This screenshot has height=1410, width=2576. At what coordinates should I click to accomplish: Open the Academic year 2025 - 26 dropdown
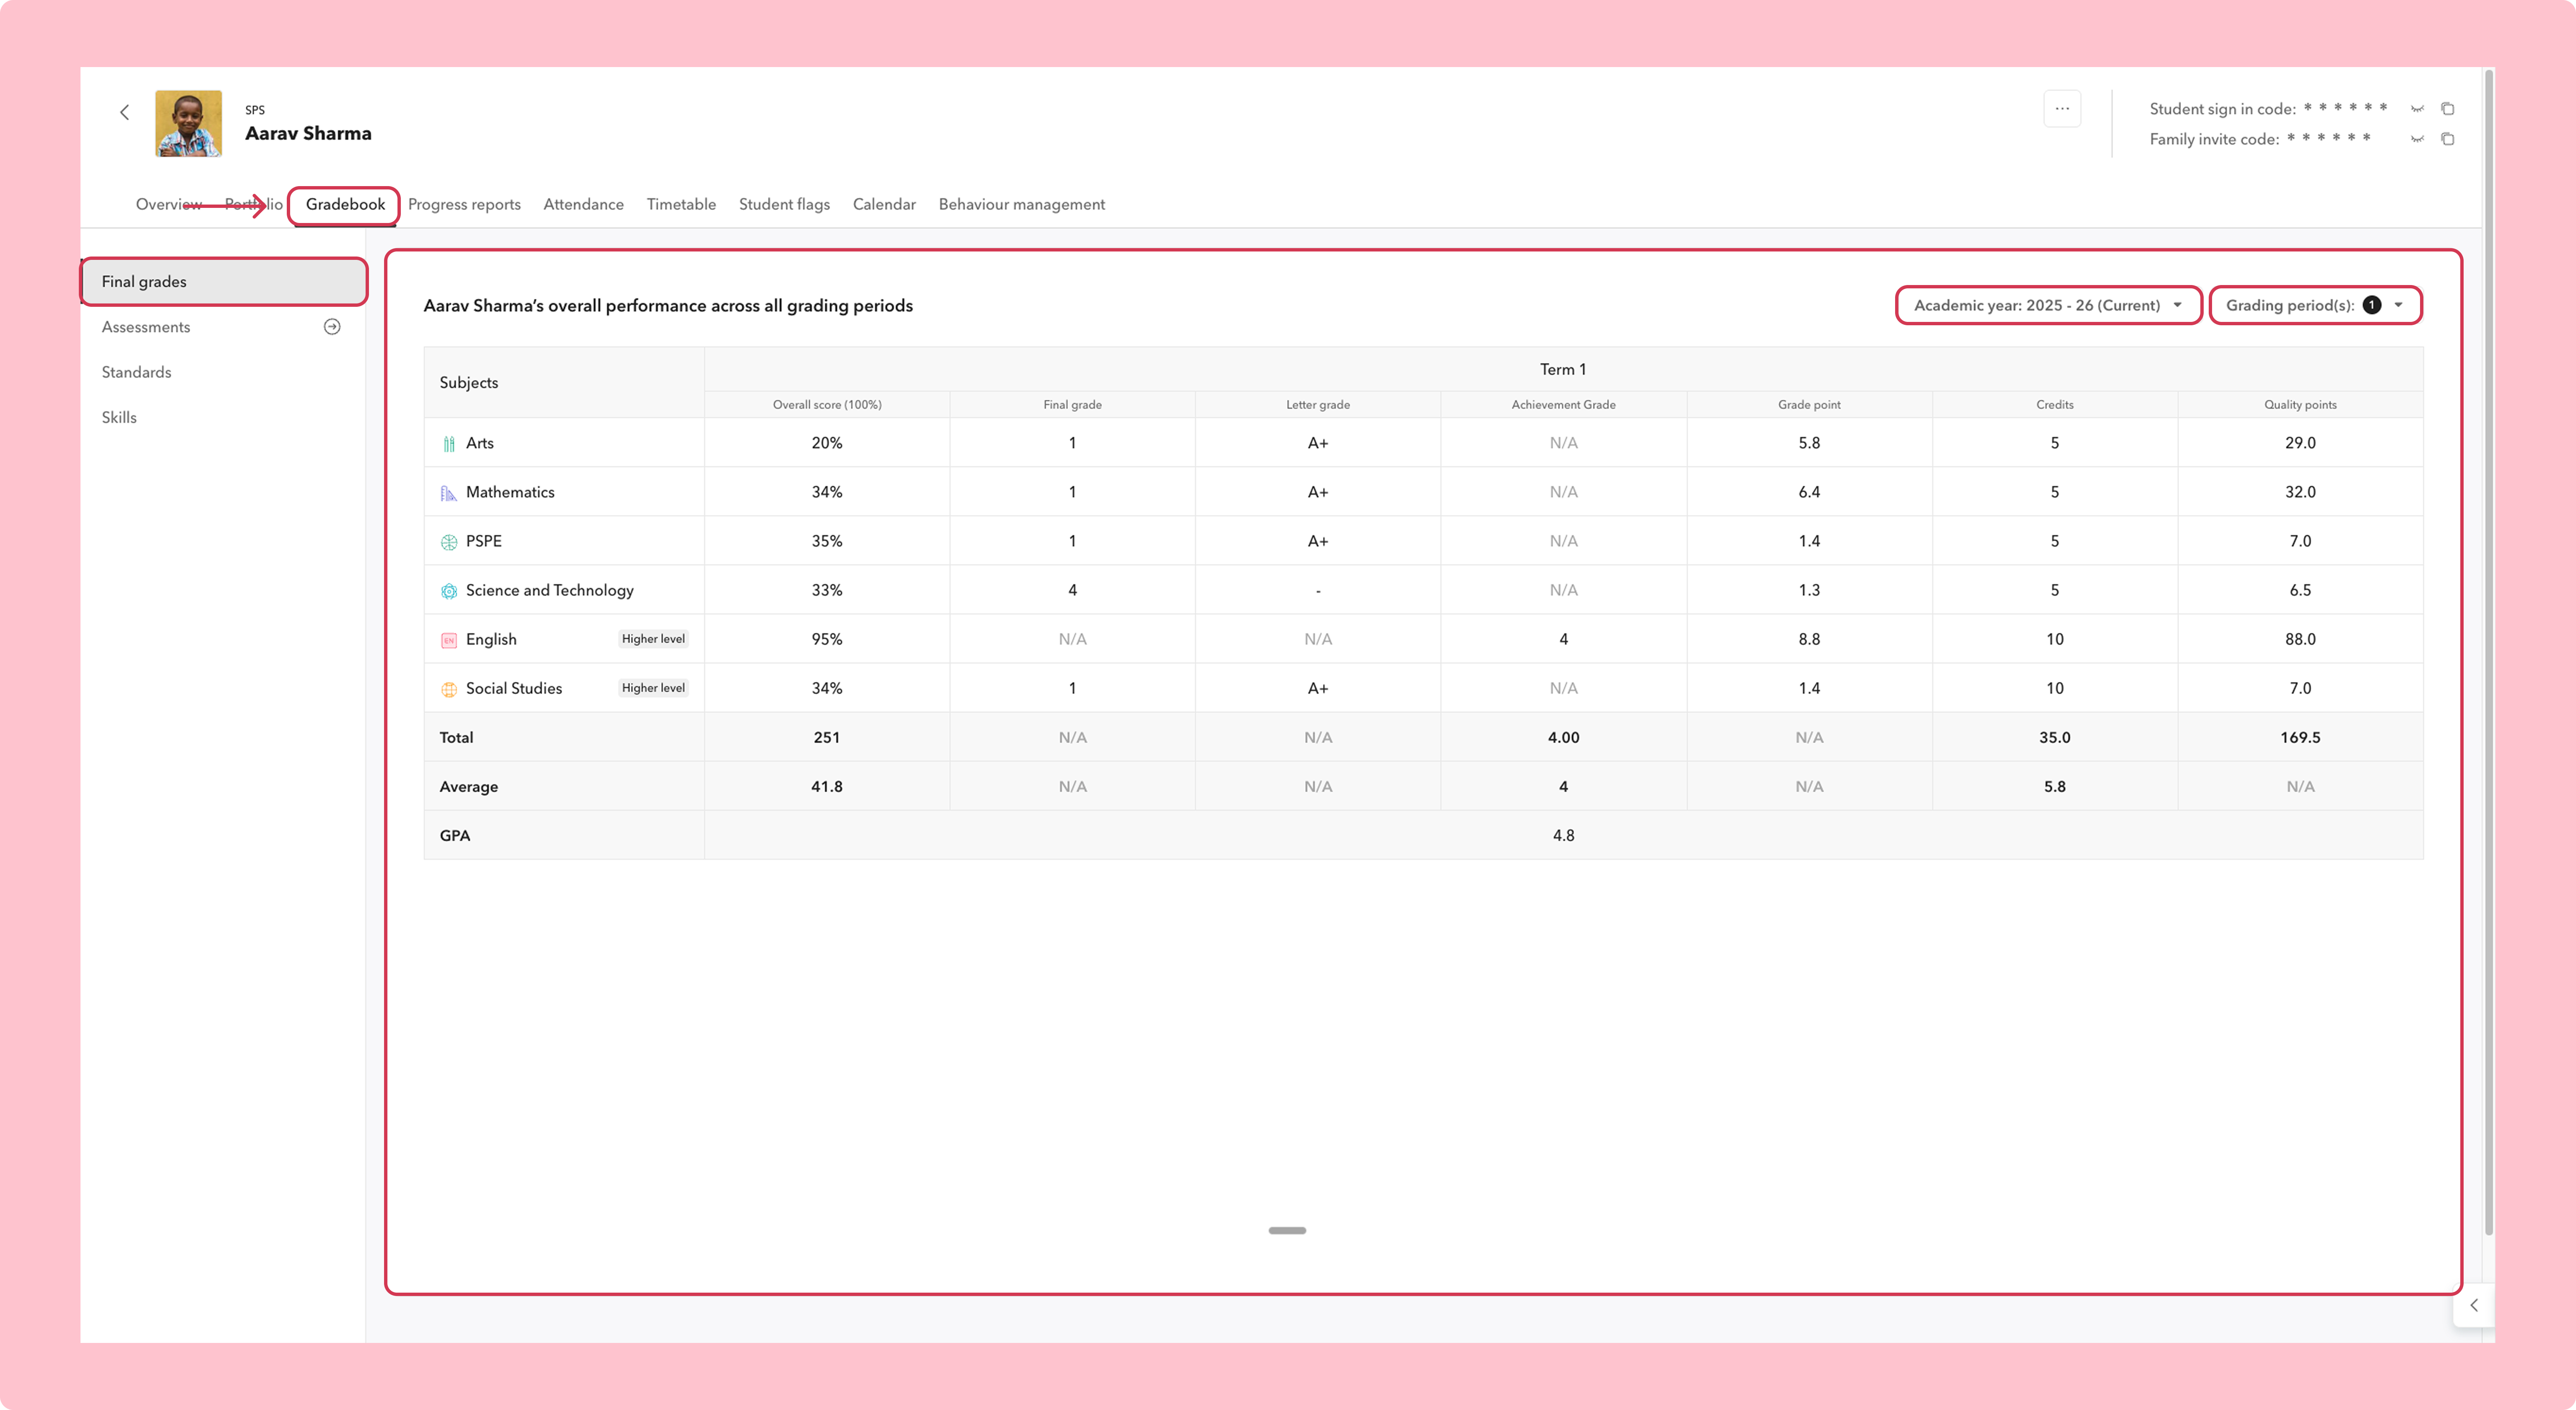click(x=2048, y=306)
